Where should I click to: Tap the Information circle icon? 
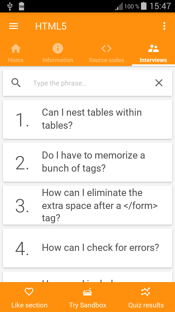coord(58,48)
